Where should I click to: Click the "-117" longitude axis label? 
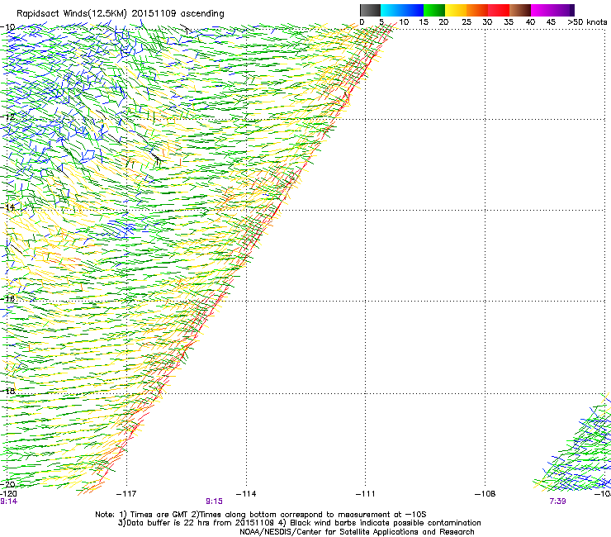click(x=126, y=494)
